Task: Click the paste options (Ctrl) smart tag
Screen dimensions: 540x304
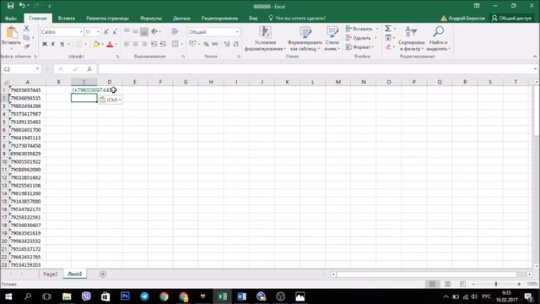Action: click(110, 100)
